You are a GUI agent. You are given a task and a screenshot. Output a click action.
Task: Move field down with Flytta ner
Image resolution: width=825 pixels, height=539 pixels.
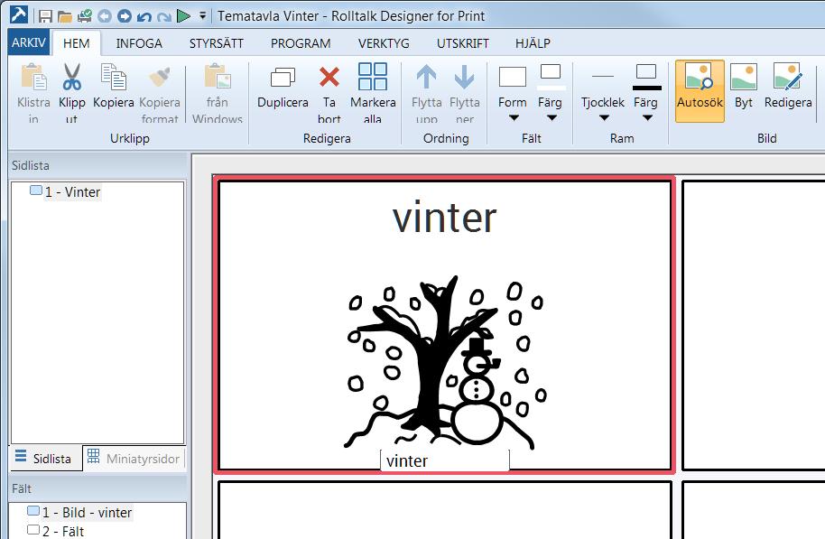click(x=465, y=93)
